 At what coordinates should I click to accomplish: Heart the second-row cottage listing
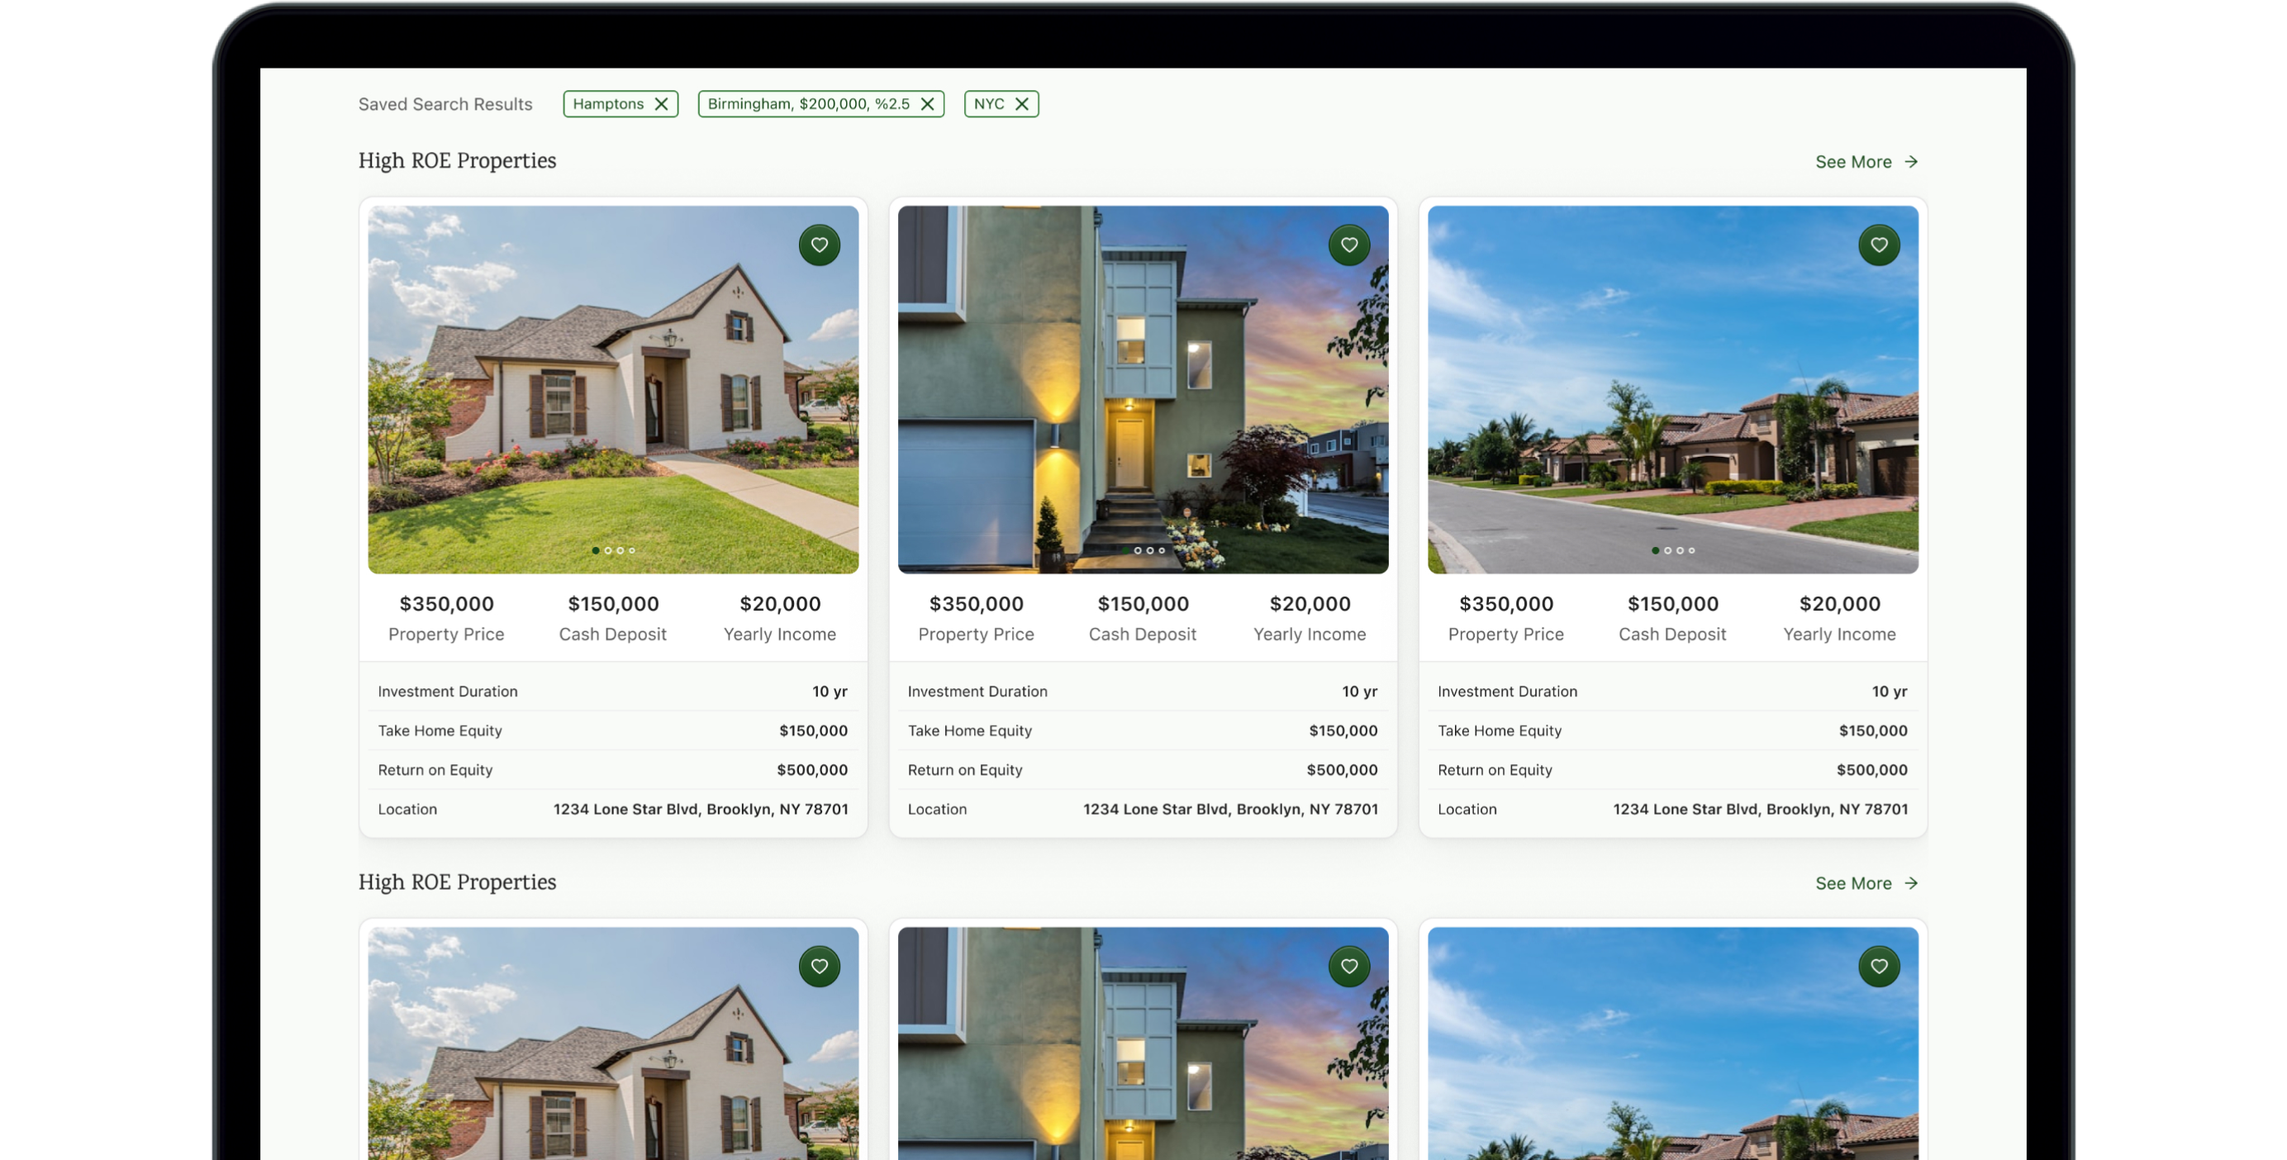pyautogui.click(x=819, y=967)
